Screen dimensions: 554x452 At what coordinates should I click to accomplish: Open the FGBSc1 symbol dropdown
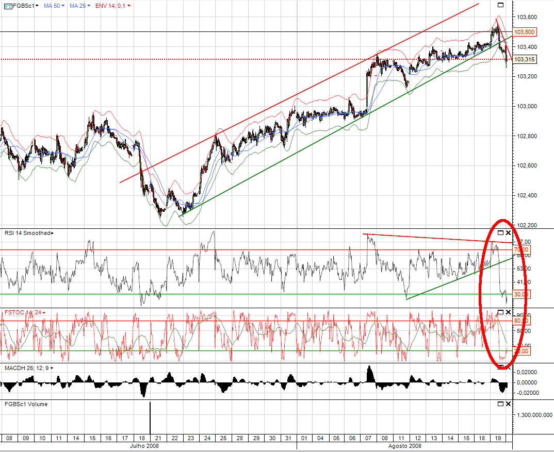pos(37,6)
